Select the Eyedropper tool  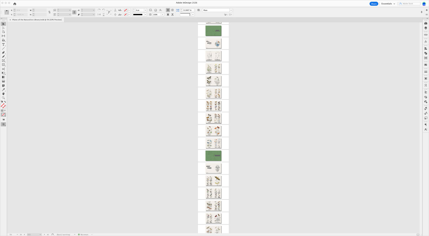coord(3,90)
